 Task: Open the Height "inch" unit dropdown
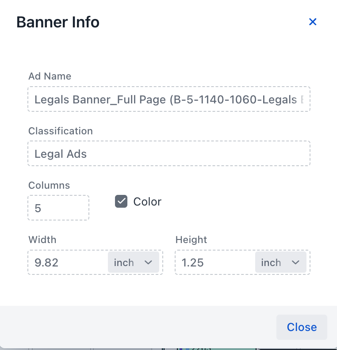281,262
